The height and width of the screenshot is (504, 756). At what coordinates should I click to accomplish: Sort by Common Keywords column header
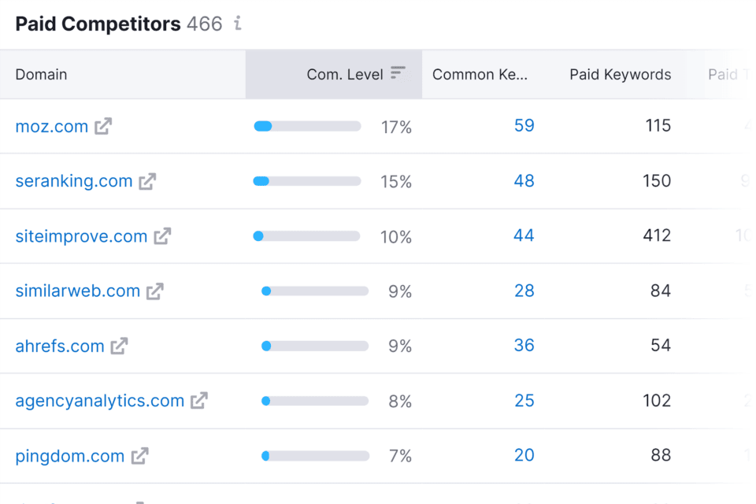480,75
